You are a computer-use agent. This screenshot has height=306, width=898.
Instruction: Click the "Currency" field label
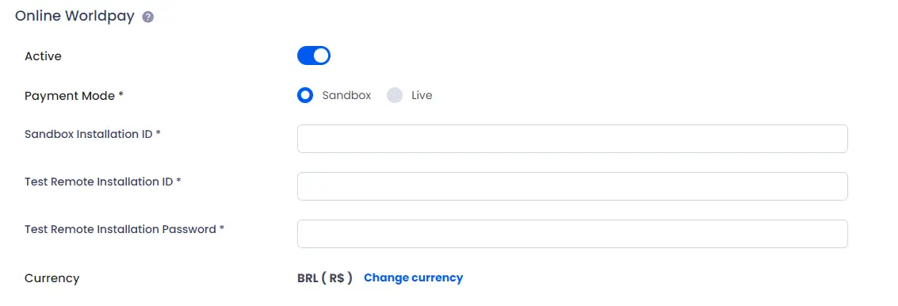(52, 278)
